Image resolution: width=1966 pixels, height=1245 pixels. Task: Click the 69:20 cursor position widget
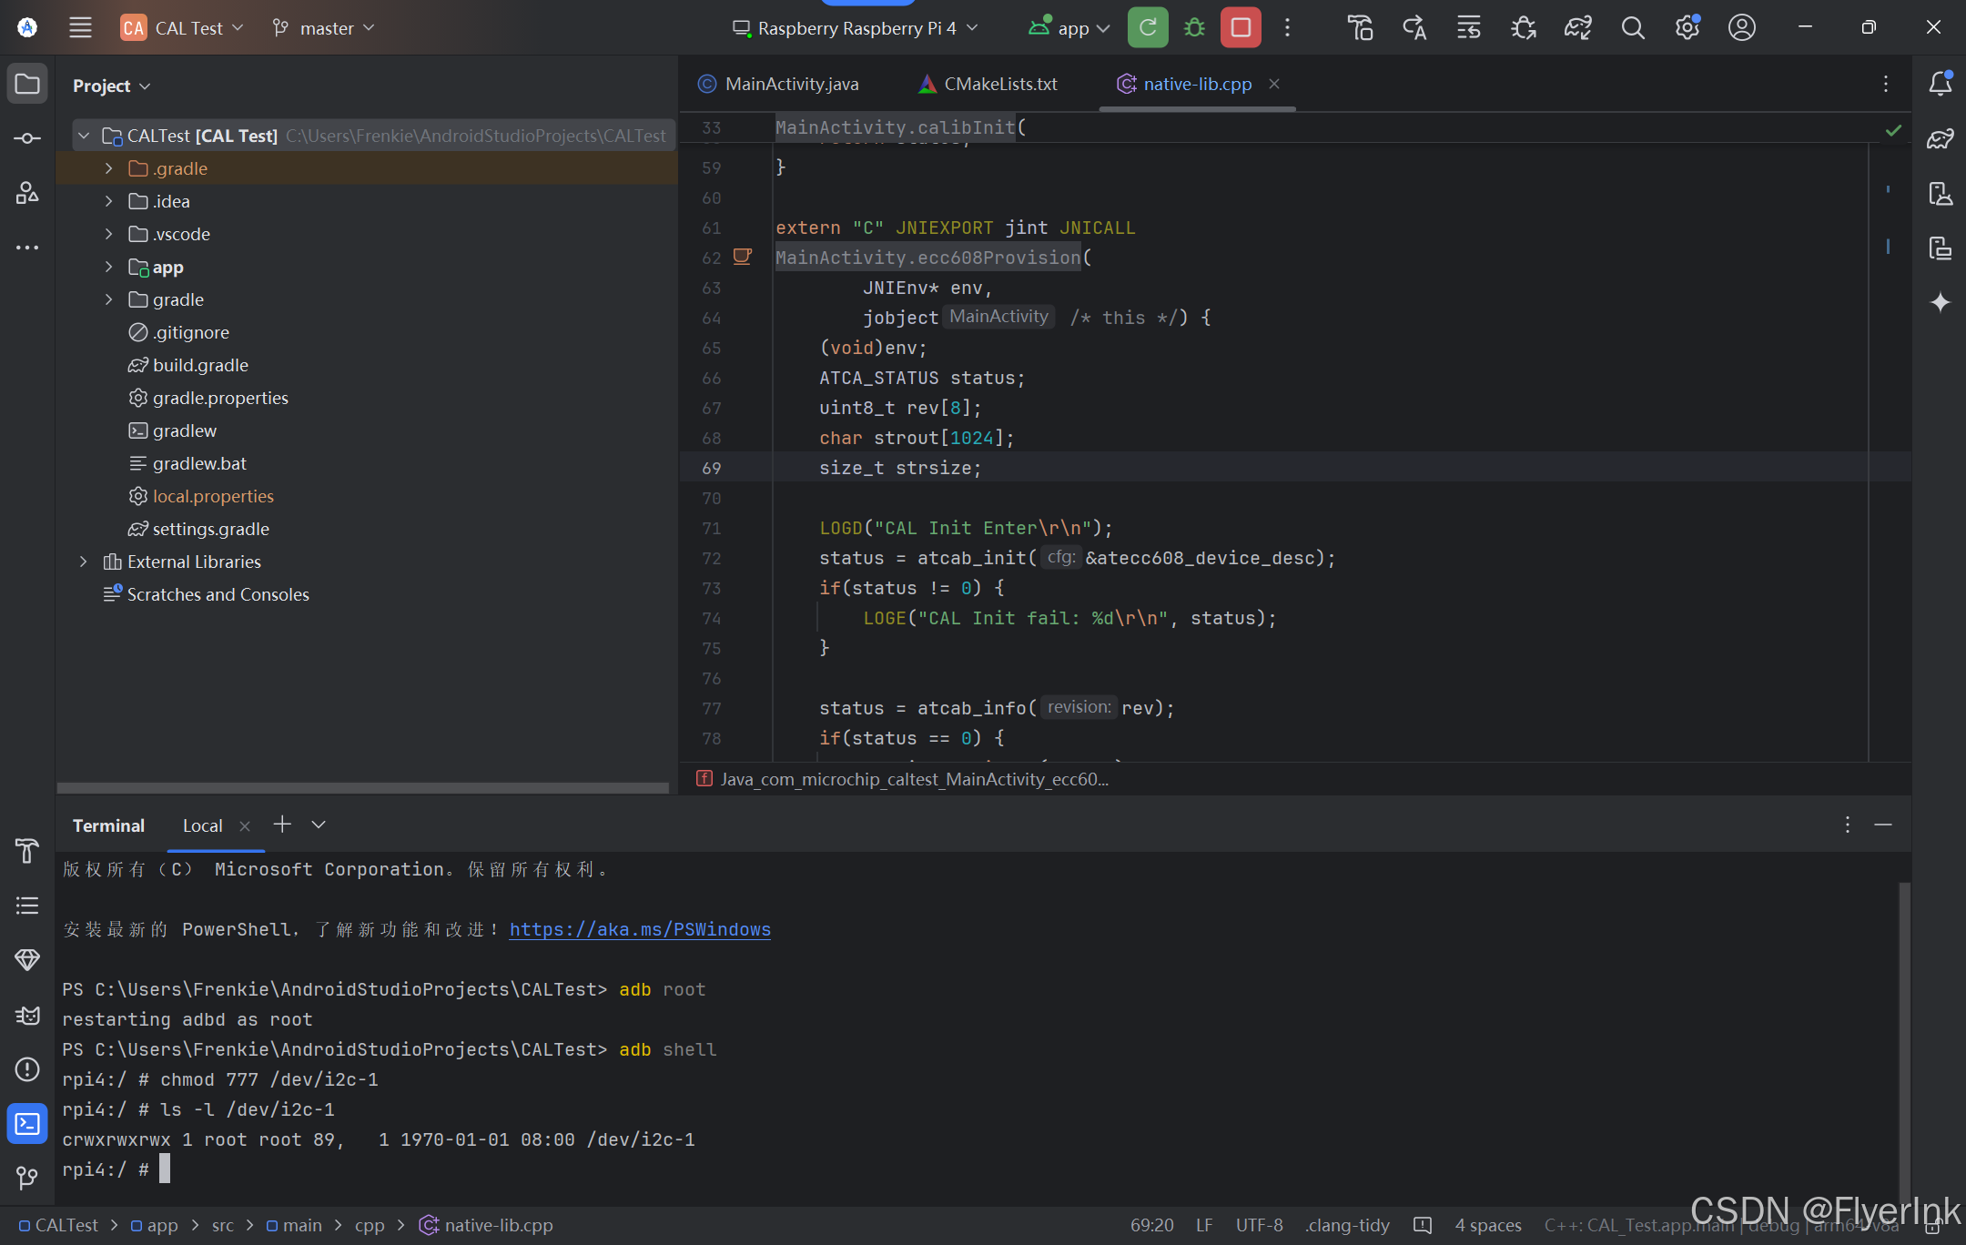[1151, 1225]
